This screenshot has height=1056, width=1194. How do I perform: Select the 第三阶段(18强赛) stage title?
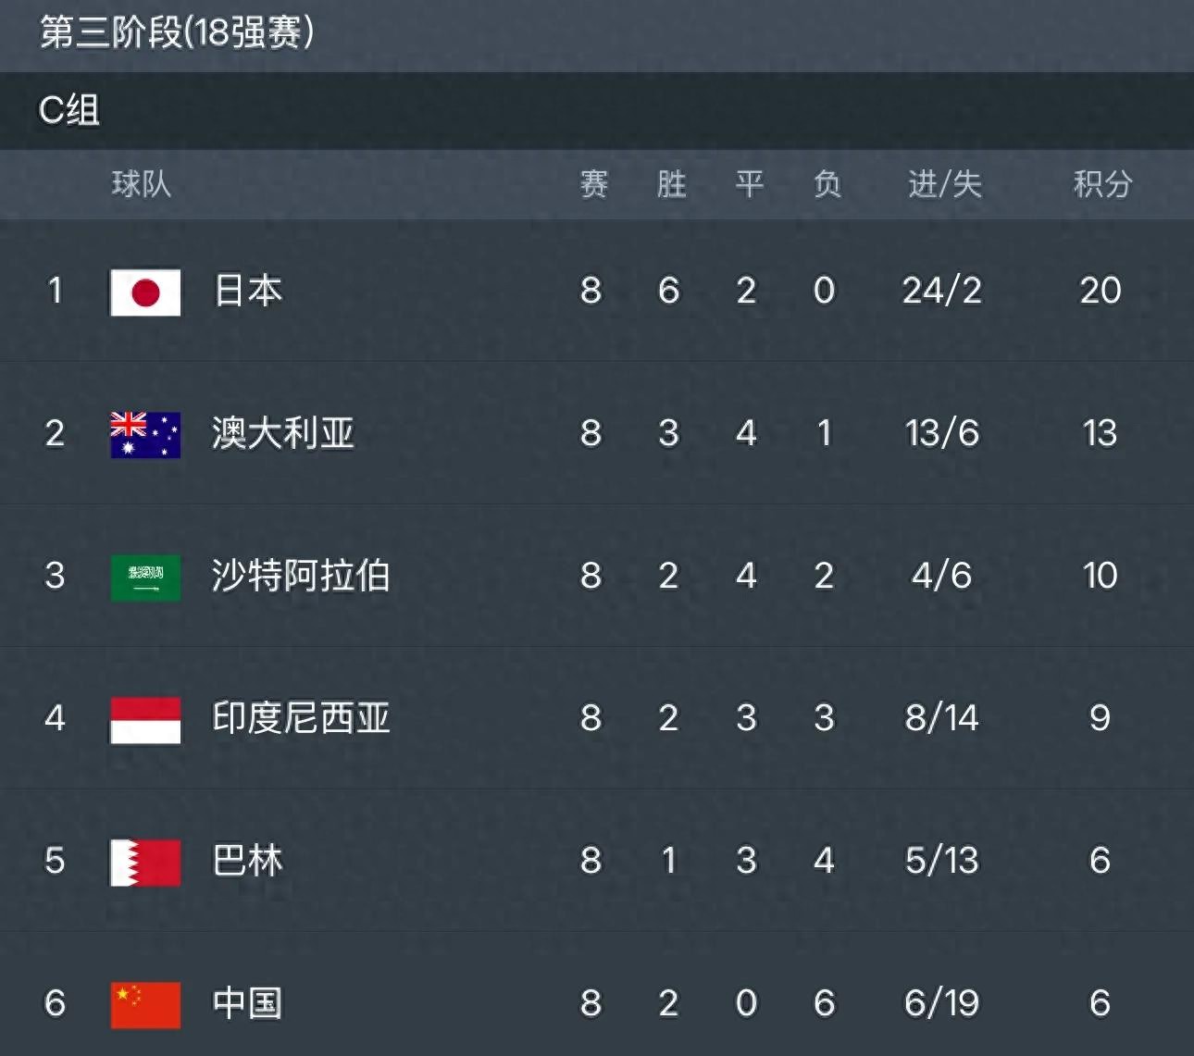[177, 32]
